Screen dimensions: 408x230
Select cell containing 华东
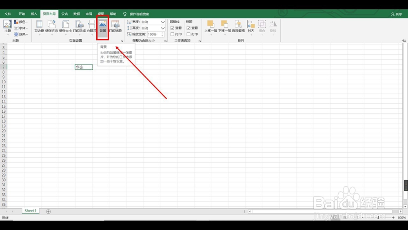(x=84, y=67)
